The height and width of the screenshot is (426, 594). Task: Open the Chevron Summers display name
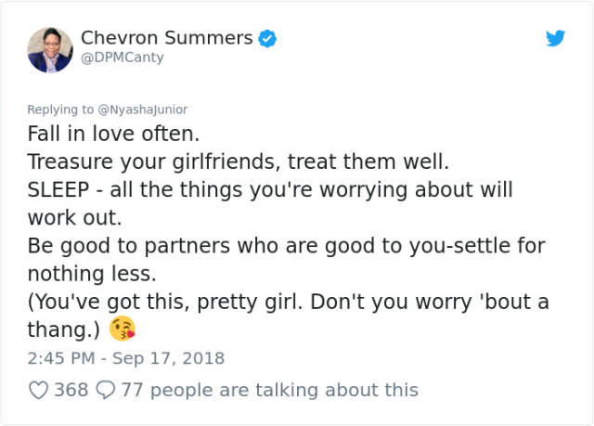tap(167, 38)
